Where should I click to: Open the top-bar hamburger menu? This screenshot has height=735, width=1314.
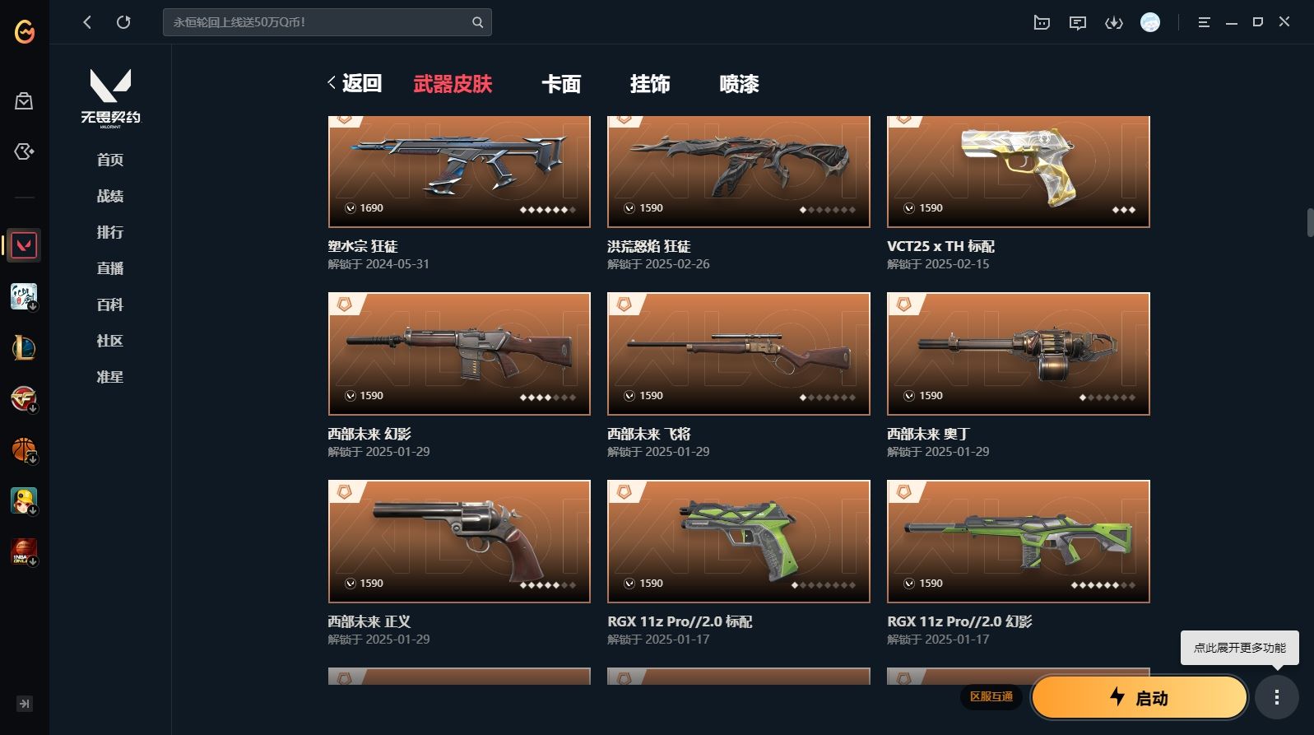[x=1204, y=22]
